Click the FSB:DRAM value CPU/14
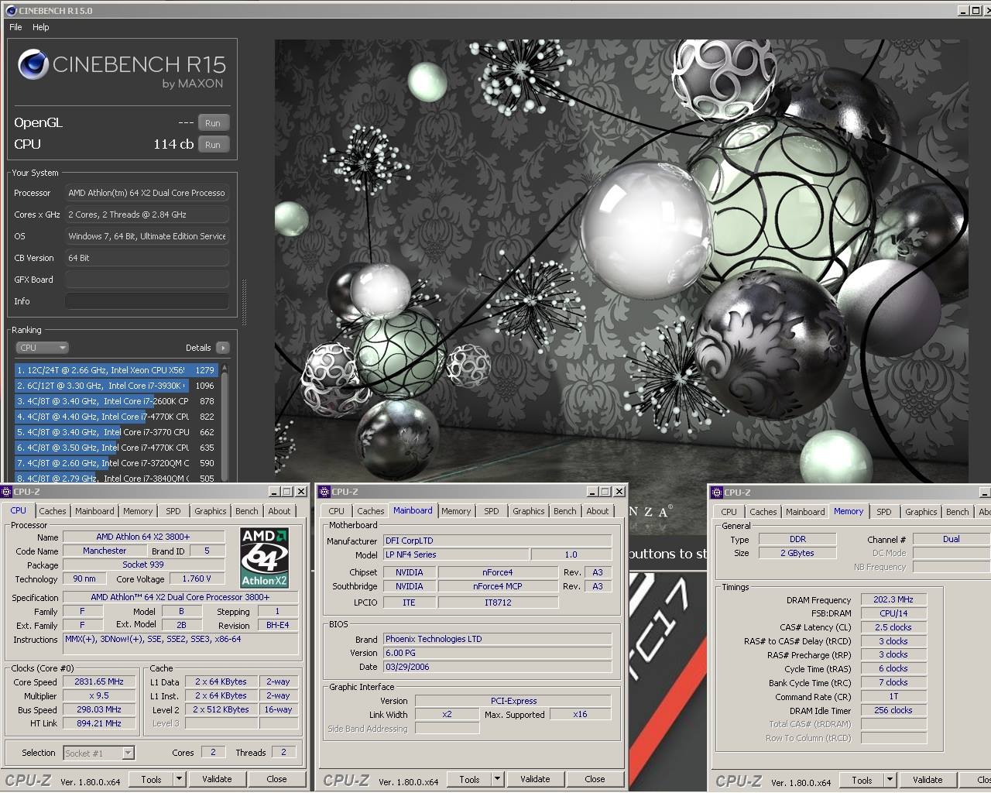Viewport: 991px width, 793px height. point(893,613)
